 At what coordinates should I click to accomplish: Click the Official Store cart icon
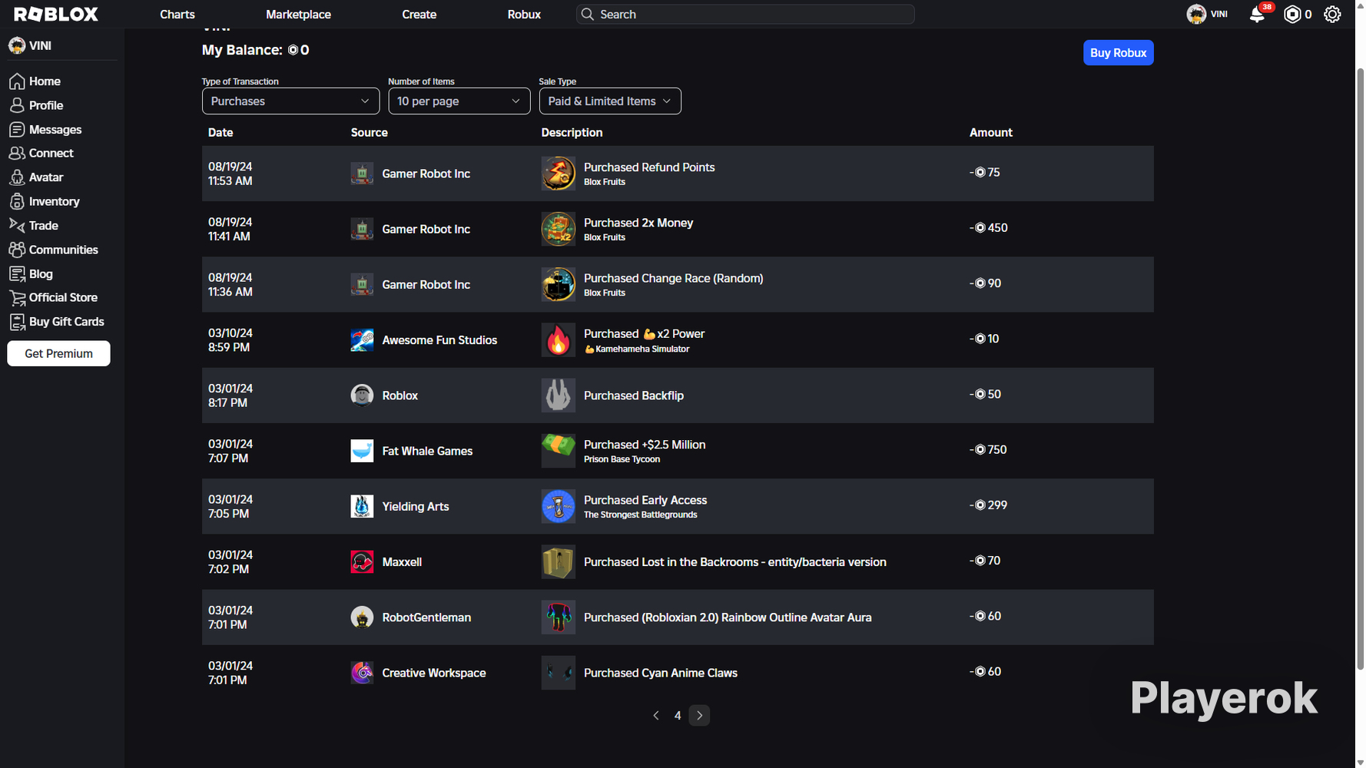coord(17,298)
